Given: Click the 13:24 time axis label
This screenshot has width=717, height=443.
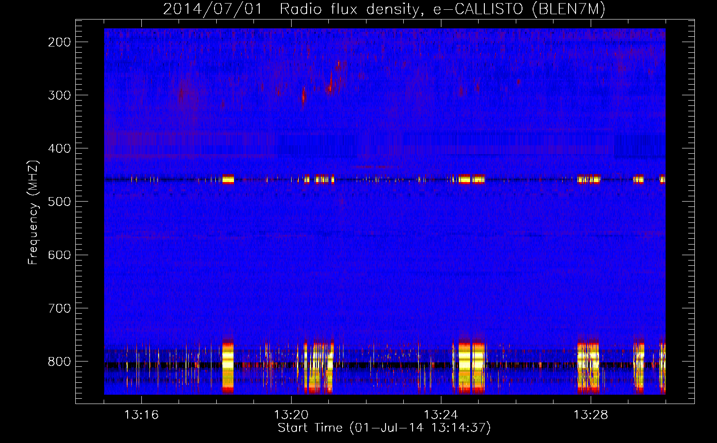Looking at the screenshot, I should [441, 415].
